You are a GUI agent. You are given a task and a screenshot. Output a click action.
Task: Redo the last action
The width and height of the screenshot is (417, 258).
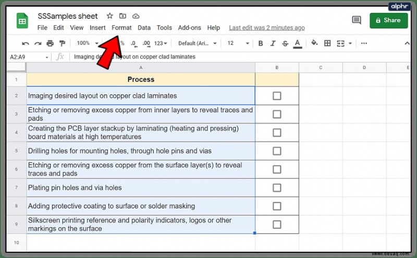coord(38,43)
